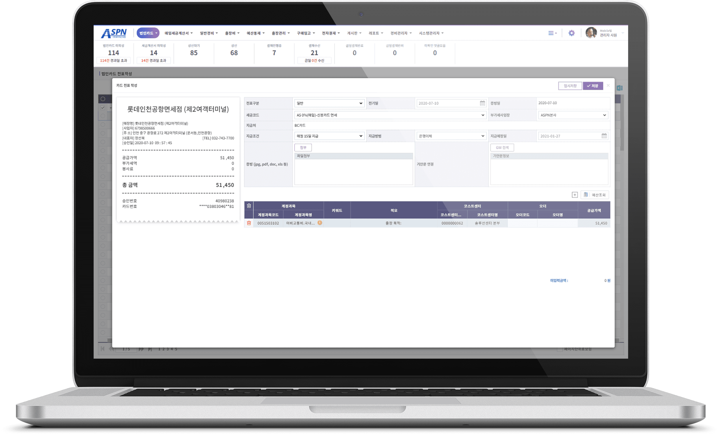Image resolution: width=718 pixels, height=434 pixels.
Task: Click the 예산조회 document icon
Action: coord(586,195)
